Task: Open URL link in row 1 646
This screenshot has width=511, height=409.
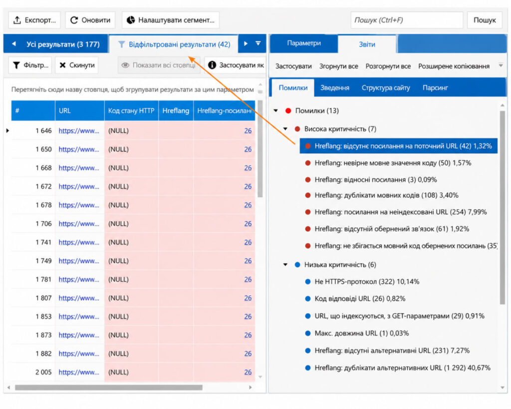Action: pos(79,130)
